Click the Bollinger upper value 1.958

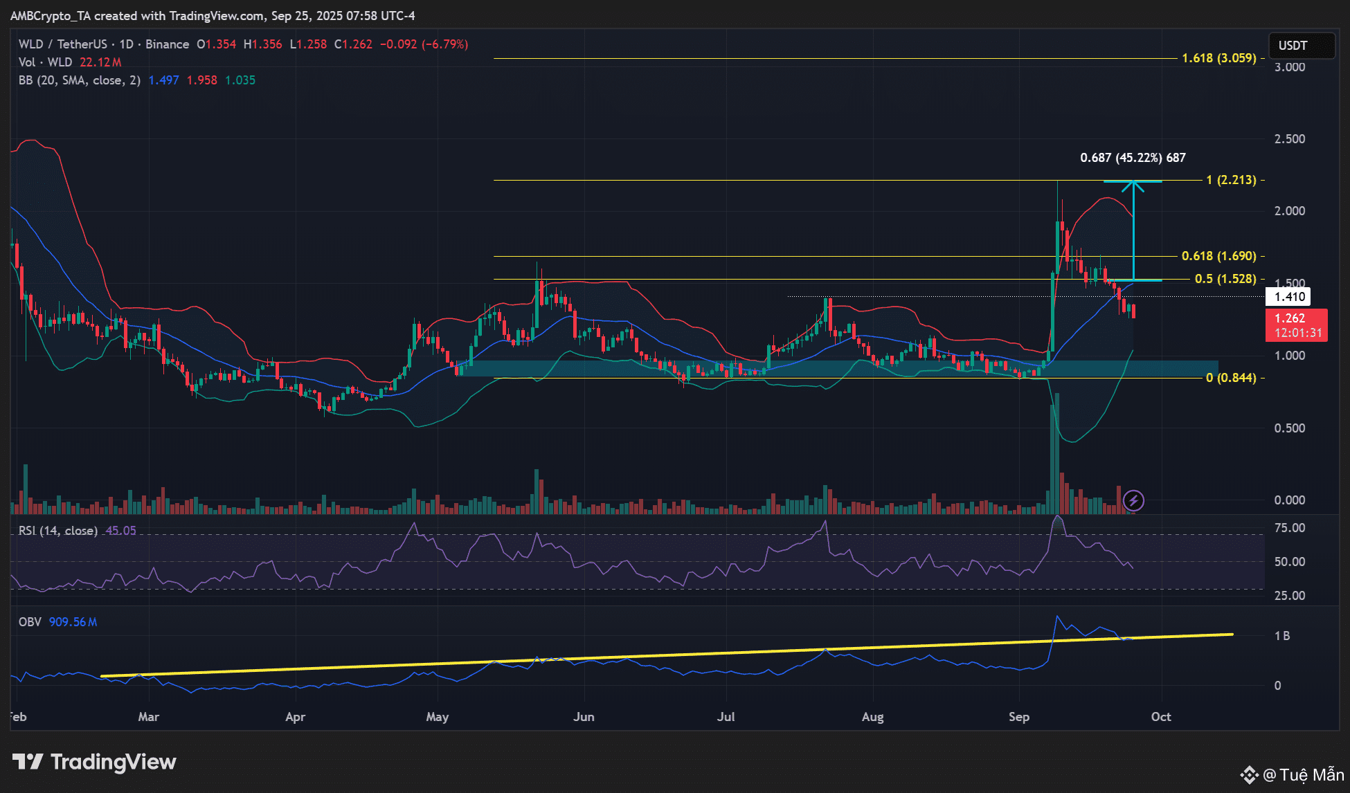tap(202, 80)
